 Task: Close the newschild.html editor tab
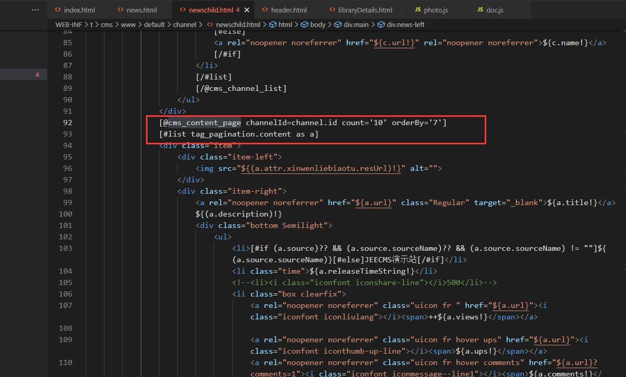246,10
